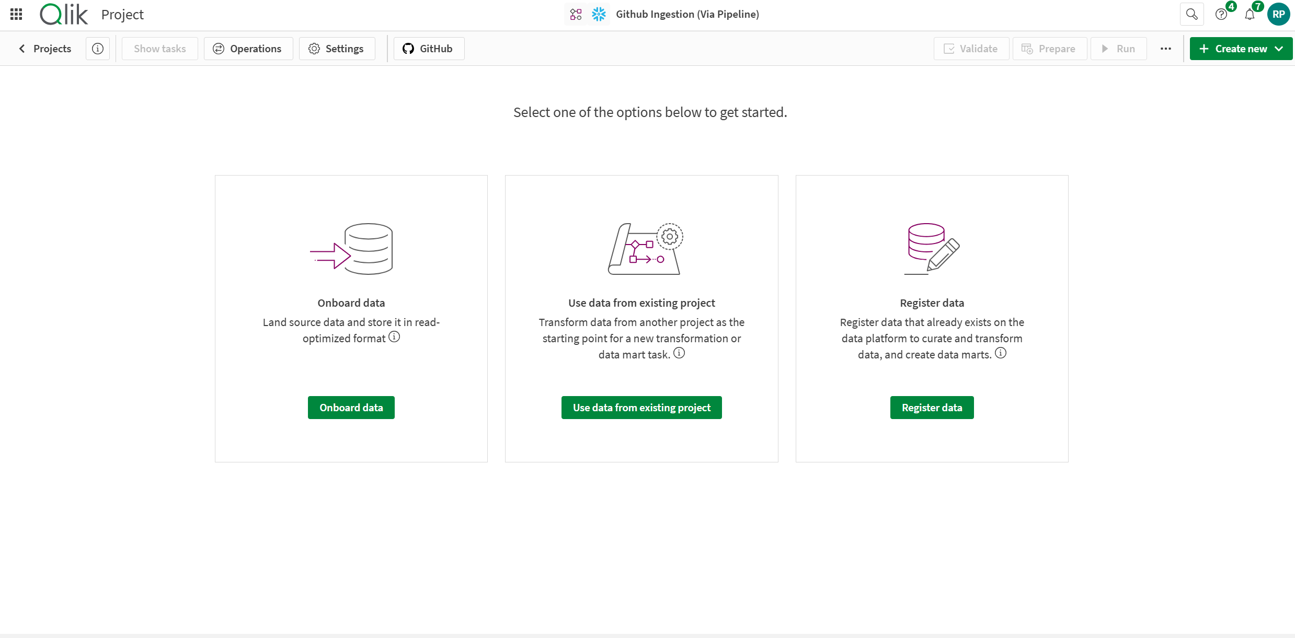Click the Qlik logo
The height and width of the screenshot is (638, 1295).
[x=64, y=14]
